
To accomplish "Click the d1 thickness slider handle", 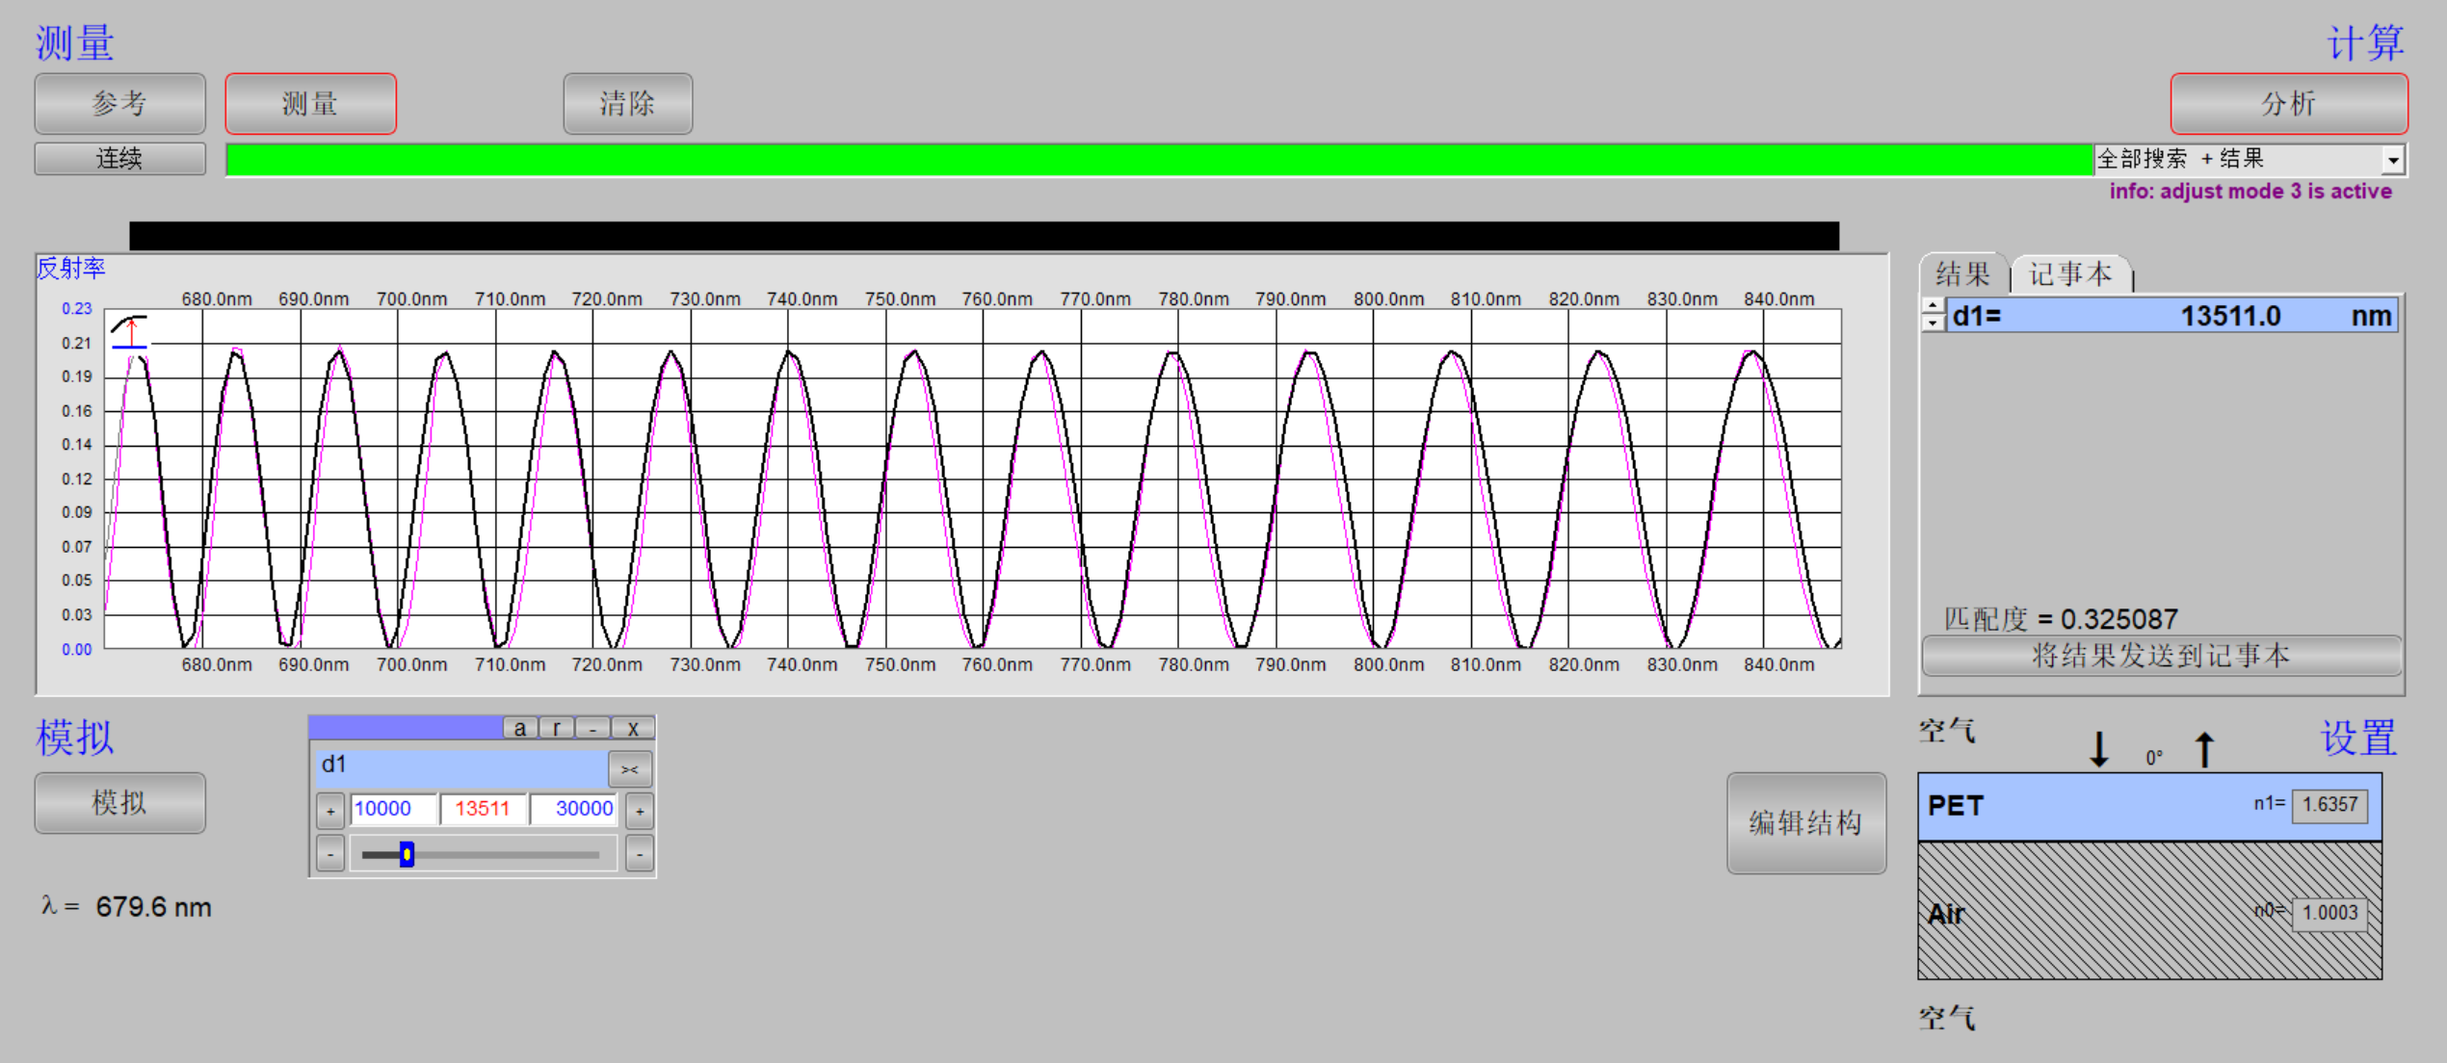I will click(x=407, y=854).
